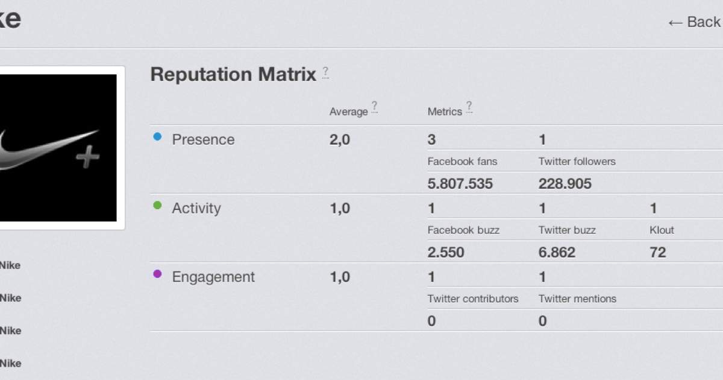The width and height of the screenshot is (723, 380).
Task: Open the Average column help tooltip
Action: [x=374, y=107]
